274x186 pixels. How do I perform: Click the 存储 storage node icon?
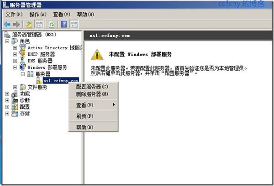pos(15,114)
